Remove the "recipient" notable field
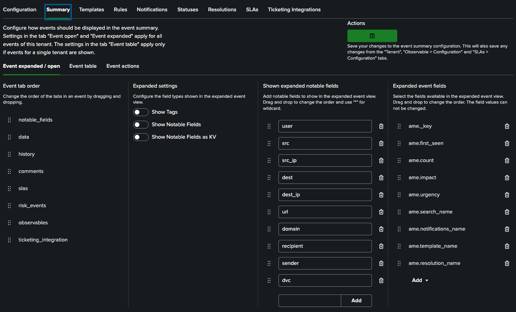Image resolution: width=516 pixels, height=312 pixels. 381,246
